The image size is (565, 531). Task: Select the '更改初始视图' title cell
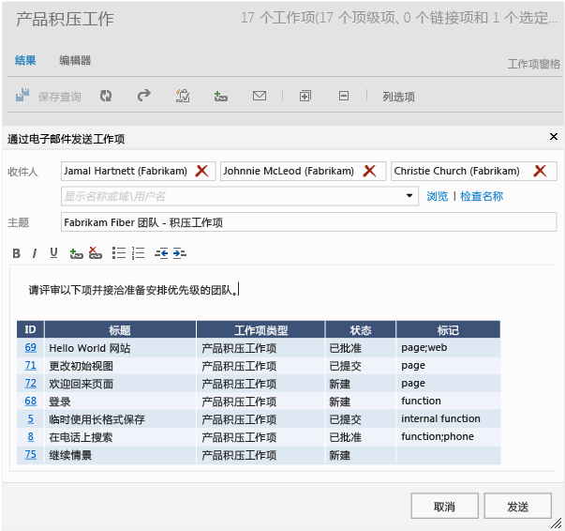[x=120, y=366]
